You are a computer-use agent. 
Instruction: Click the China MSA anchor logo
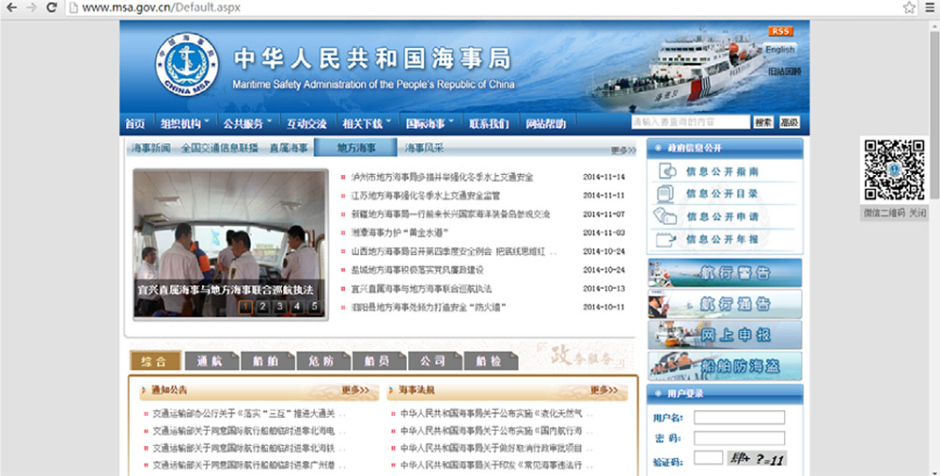click(187, 64)
